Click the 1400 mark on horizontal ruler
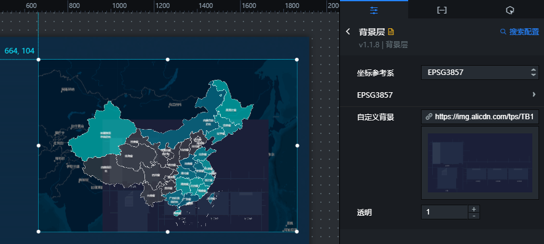Viewport: 544px width, 244px height. click(206, 6)
